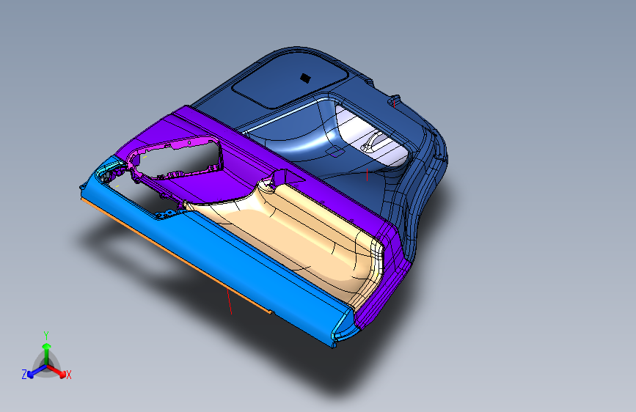Click the red X axis of the orientation triad

[x=58, y=372]
